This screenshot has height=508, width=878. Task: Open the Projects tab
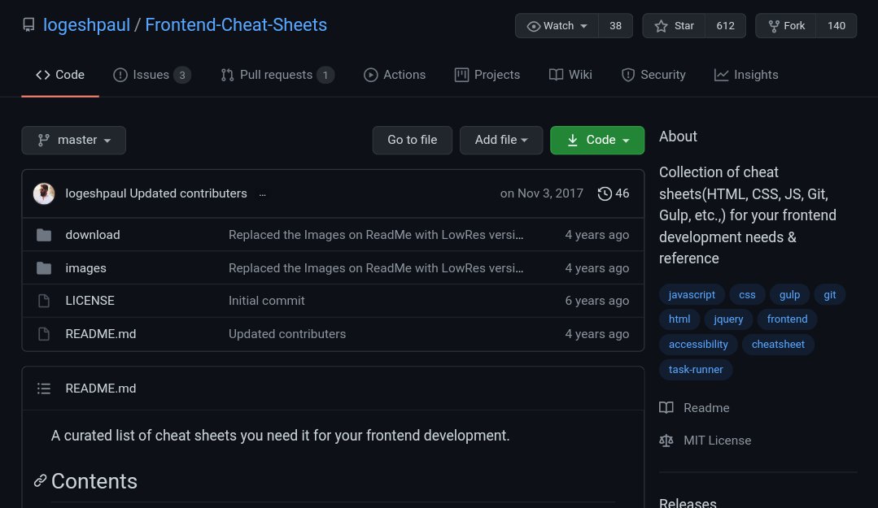pos(487,75)
